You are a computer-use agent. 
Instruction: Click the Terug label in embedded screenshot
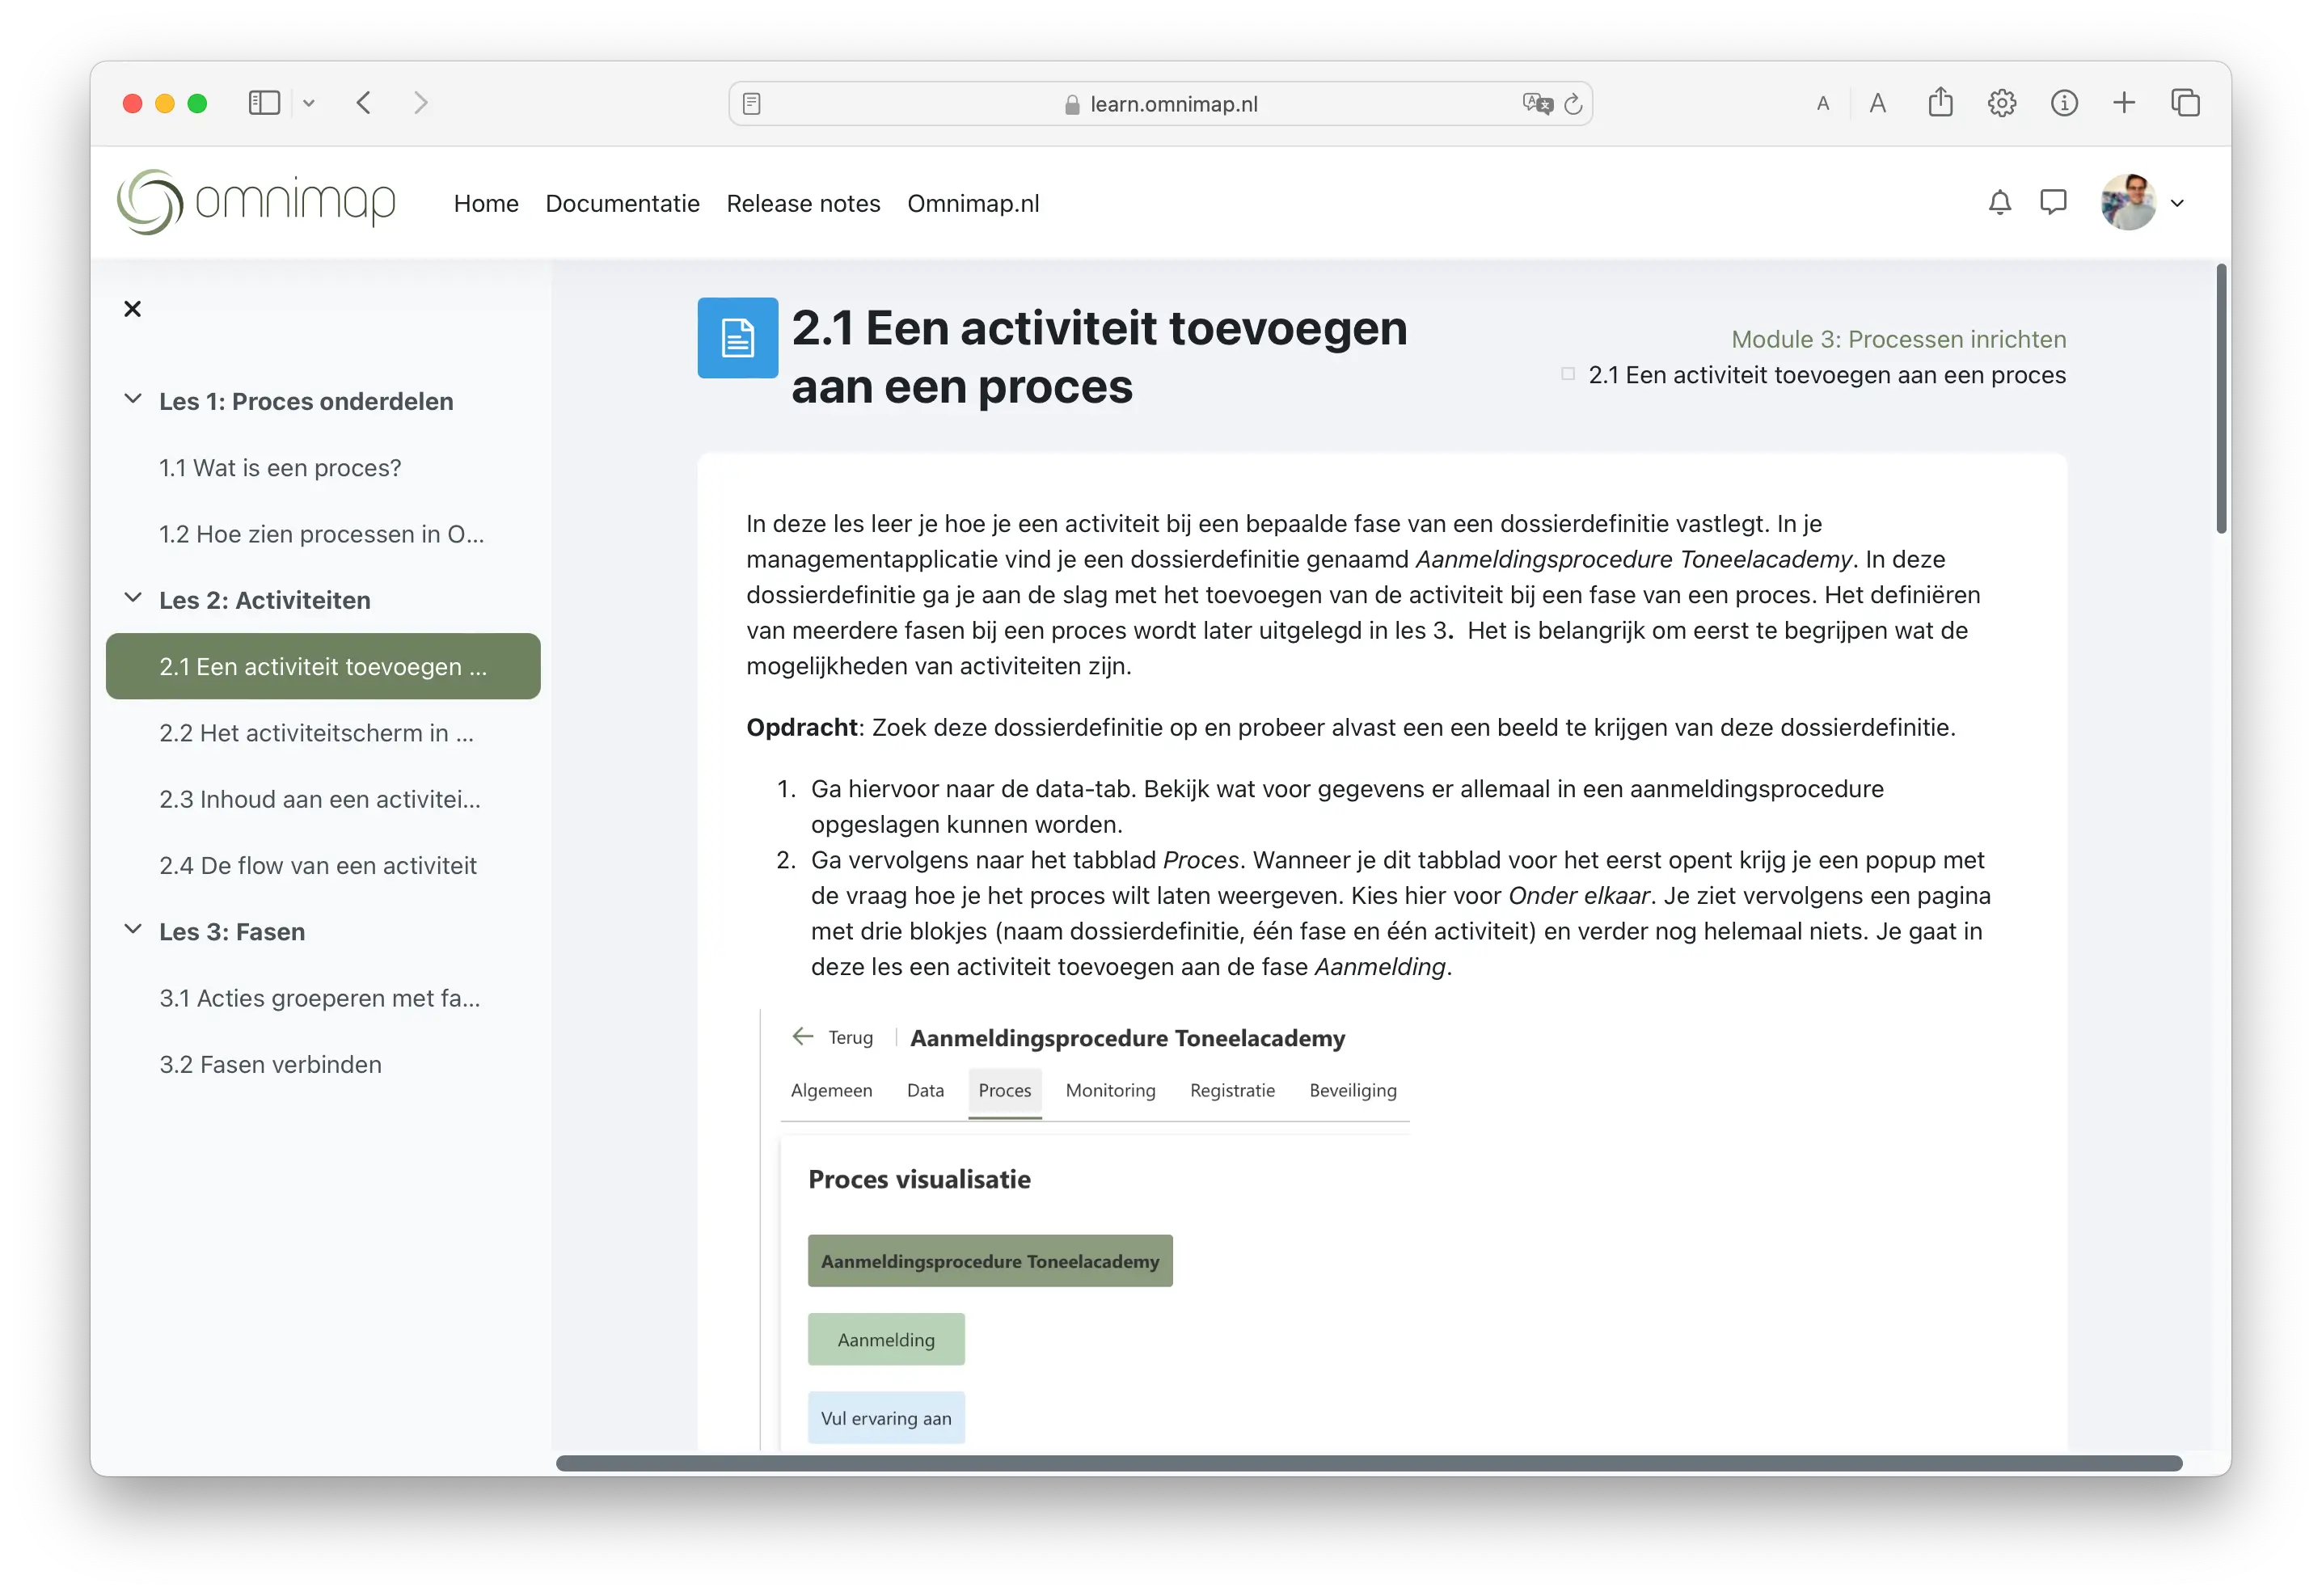pyautogui.click(x=851, y=1038)
